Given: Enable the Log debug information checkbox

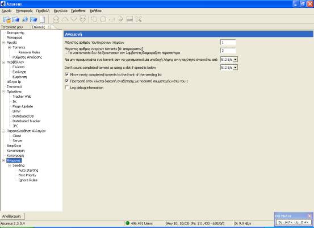Looking at the screenshot, I should [x=67, y=88].
